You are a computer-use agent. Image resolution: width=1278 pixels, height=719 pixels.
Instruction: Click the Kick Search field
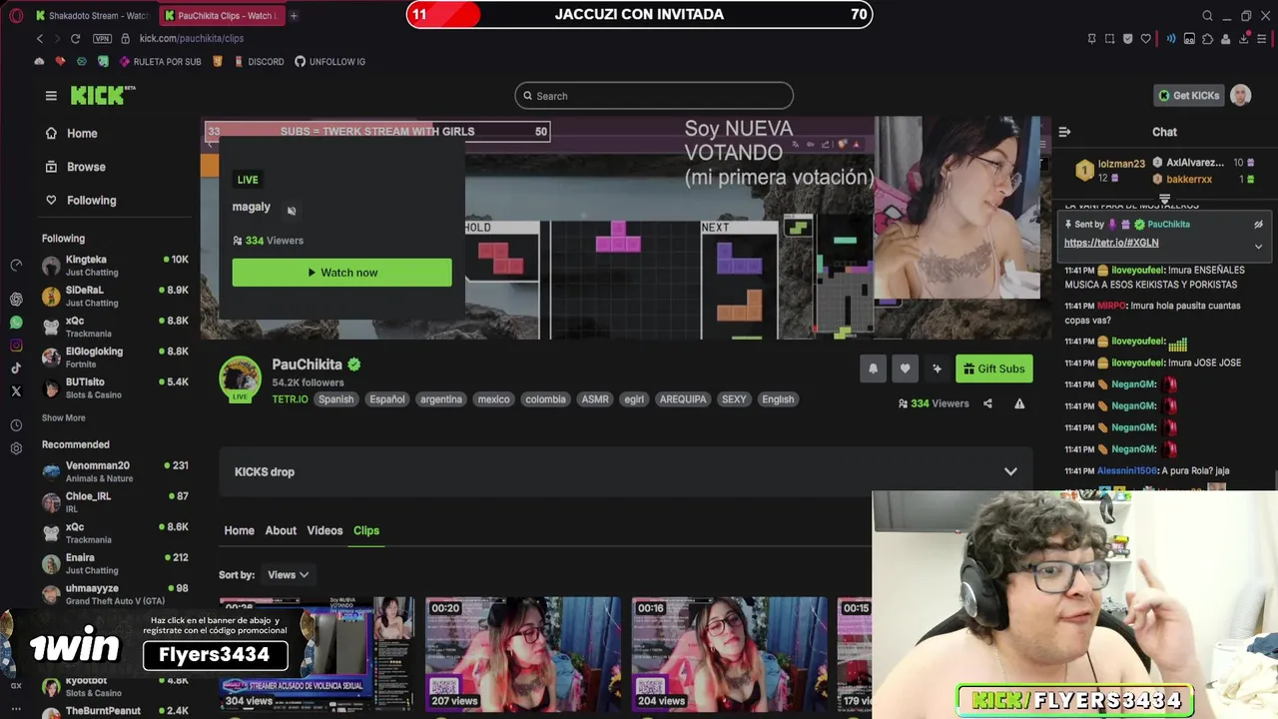coord(654,96)
